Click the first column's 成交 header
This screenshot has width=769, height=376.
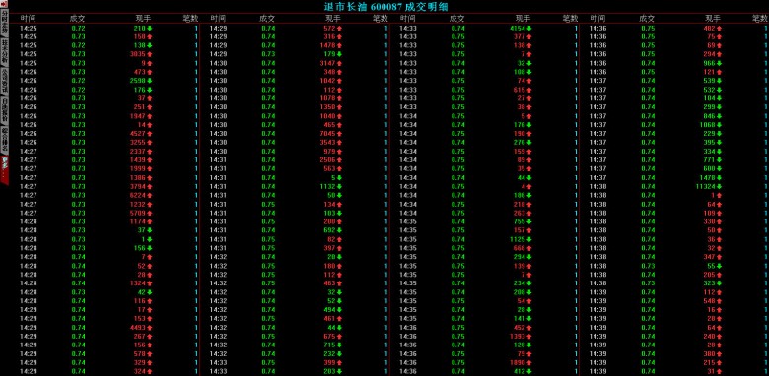tap(78, 18)
